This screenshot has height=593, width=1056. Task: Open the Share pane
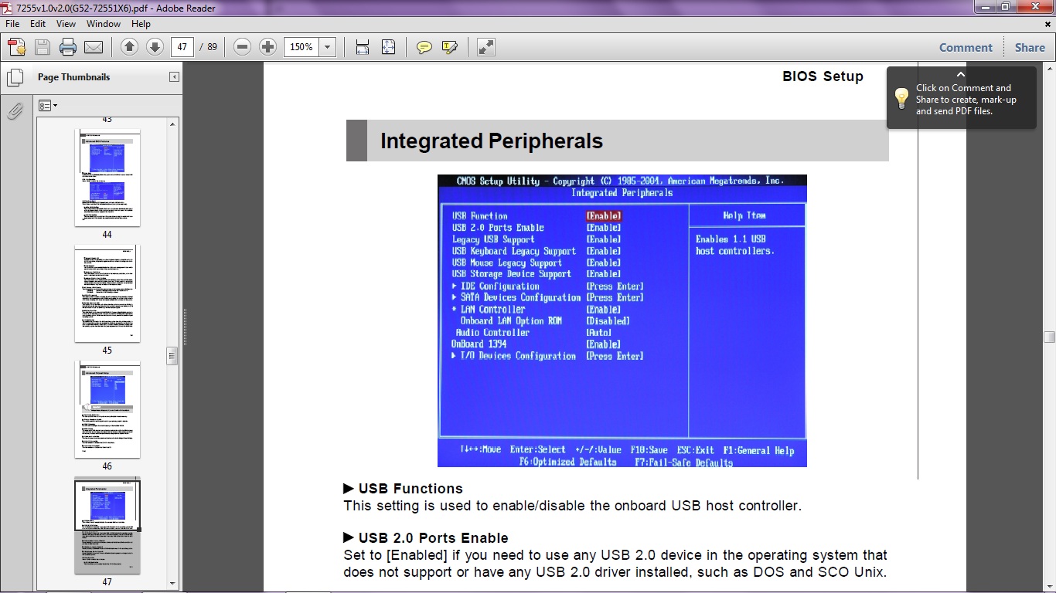point(1030,47)
